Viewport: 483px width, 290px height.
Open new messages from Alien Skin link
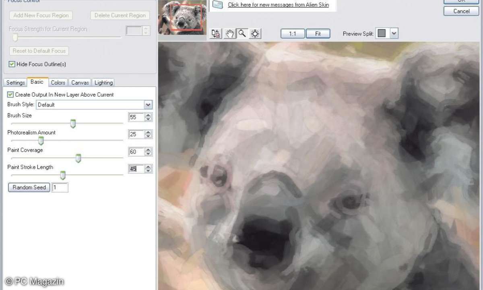279,5
